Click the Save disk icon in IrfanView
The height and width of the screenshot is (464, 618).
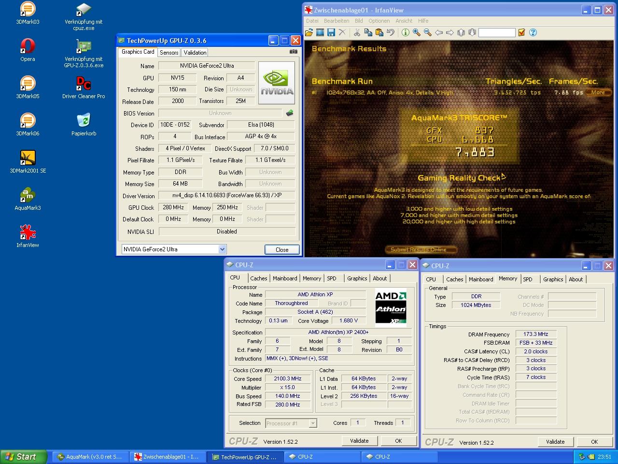pos(331,32)
